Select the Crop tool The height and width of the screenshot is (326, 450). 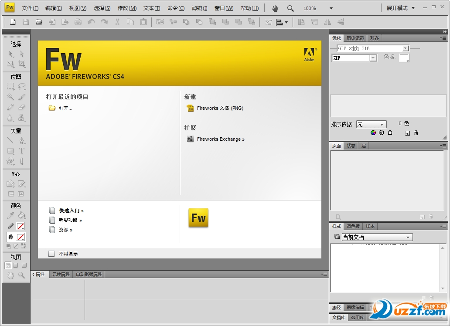point(22,64)
